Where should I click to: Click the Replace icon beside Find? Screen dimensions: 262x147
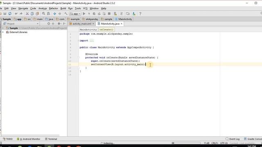(48, 13)
